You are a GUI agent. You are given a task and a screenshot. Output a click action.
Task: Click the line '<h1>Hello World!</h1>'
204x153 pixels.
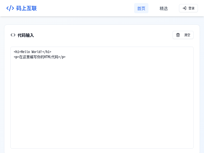[33, 52]
